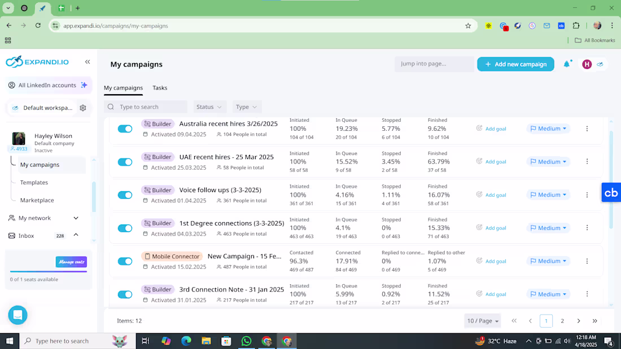Image resolution: width=621 pixels, height=349 pixels.
Task: Go to page 2 of campaigns
Action: click(x=562, y=321)
